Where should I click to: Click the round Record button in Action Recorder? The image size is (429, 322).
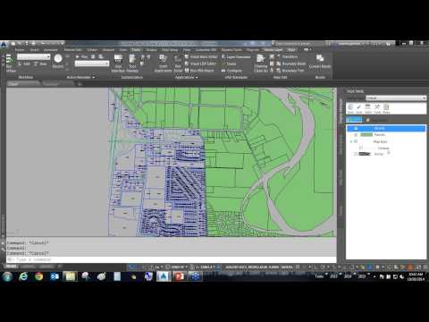click(58, 59)
